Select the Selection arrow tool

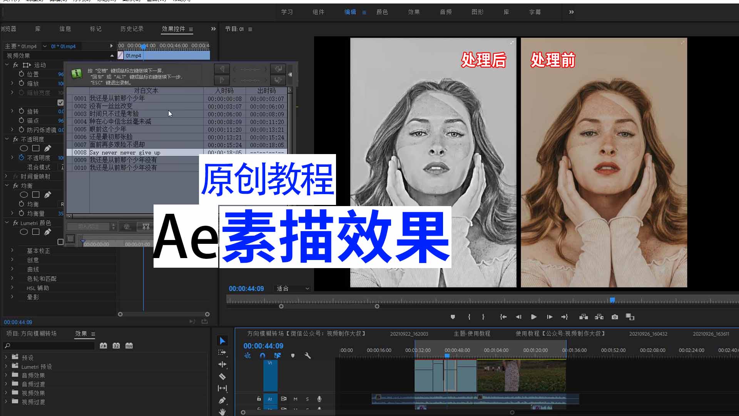click(222, 341)
